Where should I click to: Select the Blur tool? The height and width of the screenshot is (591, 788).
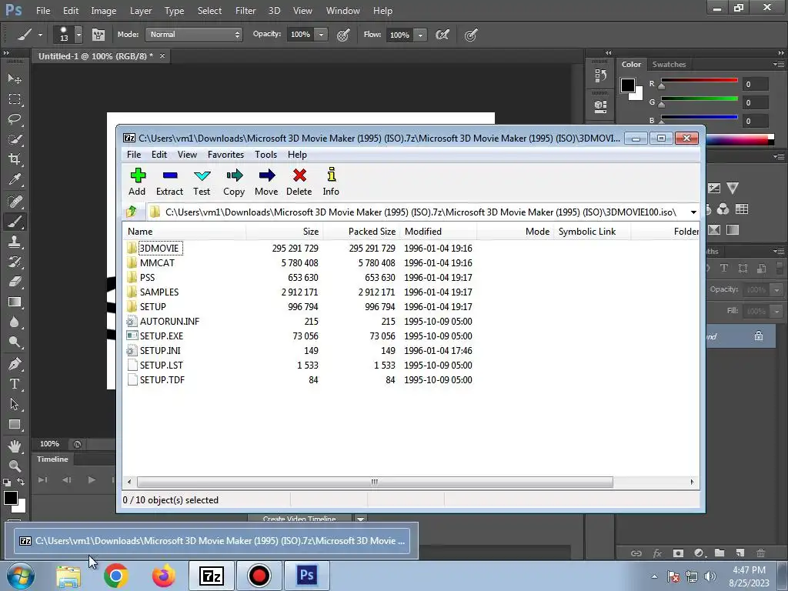point(15,322)
